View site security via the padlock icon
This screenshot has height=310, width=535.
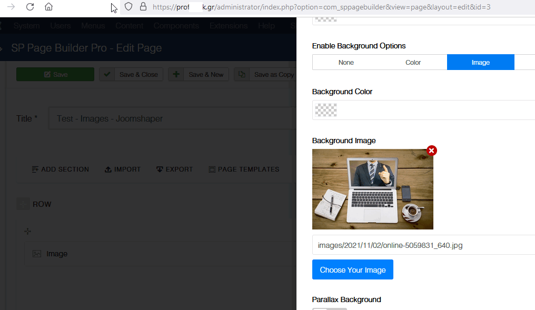point(143,7)
